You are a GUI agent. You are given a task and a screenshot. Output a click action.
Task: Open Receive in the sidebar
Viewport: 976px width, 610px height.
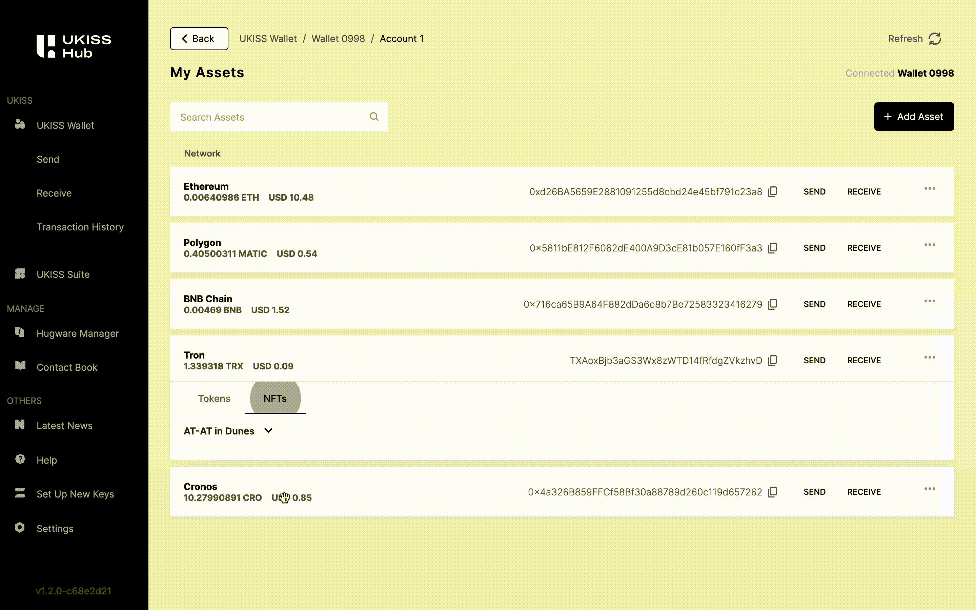54,193
